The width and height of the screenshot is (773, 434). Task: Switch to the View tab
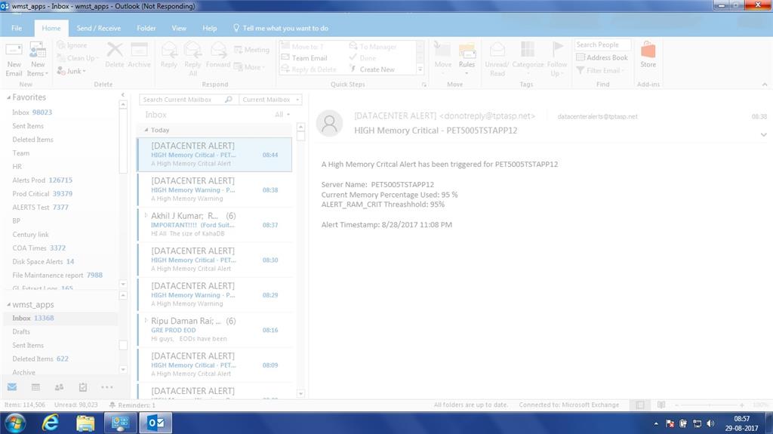click(x=179, y=28)
